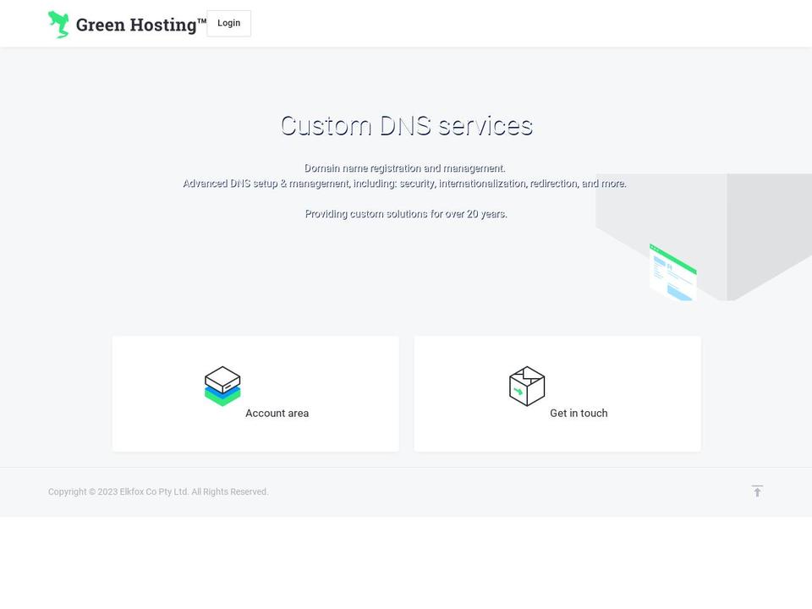
Task: Click the Copyright 2023 Elkfox Co notice
Action: click(x=158, y=491)
